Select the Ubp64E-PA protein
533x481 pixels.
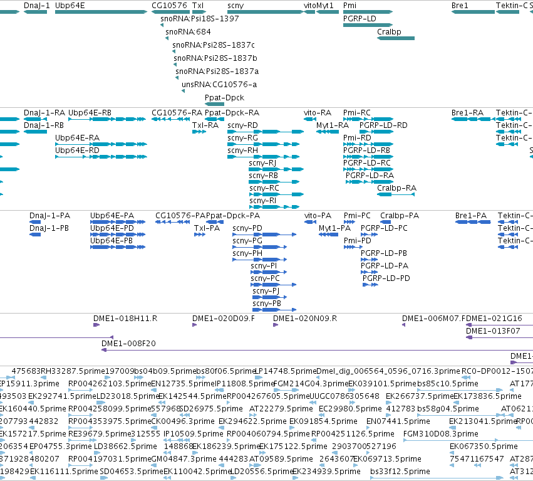point(118,222)
